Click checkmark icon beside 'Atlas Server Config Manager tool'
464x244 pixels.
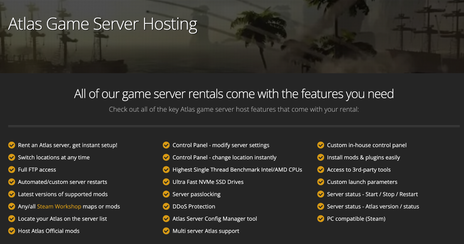tap(166, 219)
